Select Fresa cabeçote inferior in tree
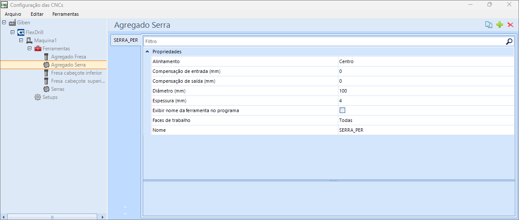The height and width of the screenshot is (220, 519). 76,73
